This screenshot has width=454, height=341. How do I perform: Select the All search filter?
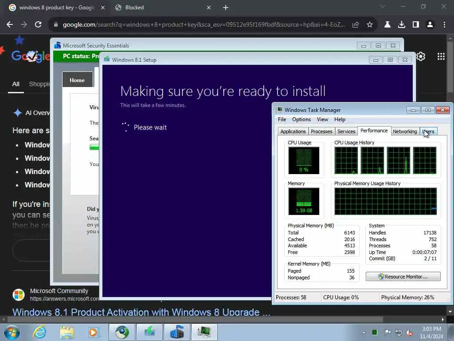[x=16, y=84]
